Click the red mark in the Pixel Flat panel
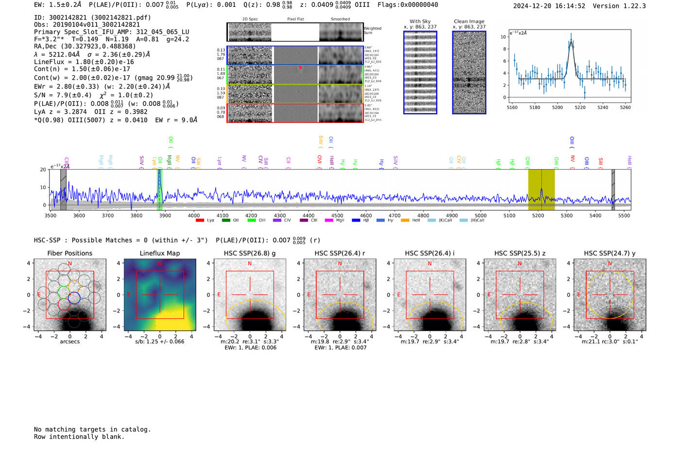Screen dimensions: 680x463 pos(300,68)
